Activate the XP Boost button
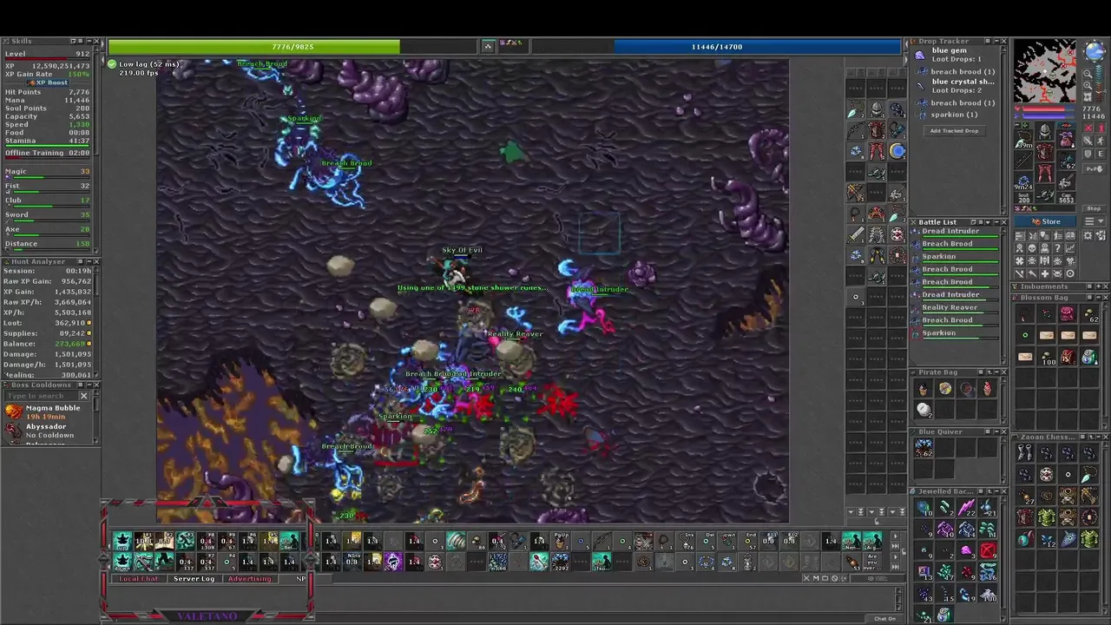This screenshot has width=1111, height=625. click(49, 82)
